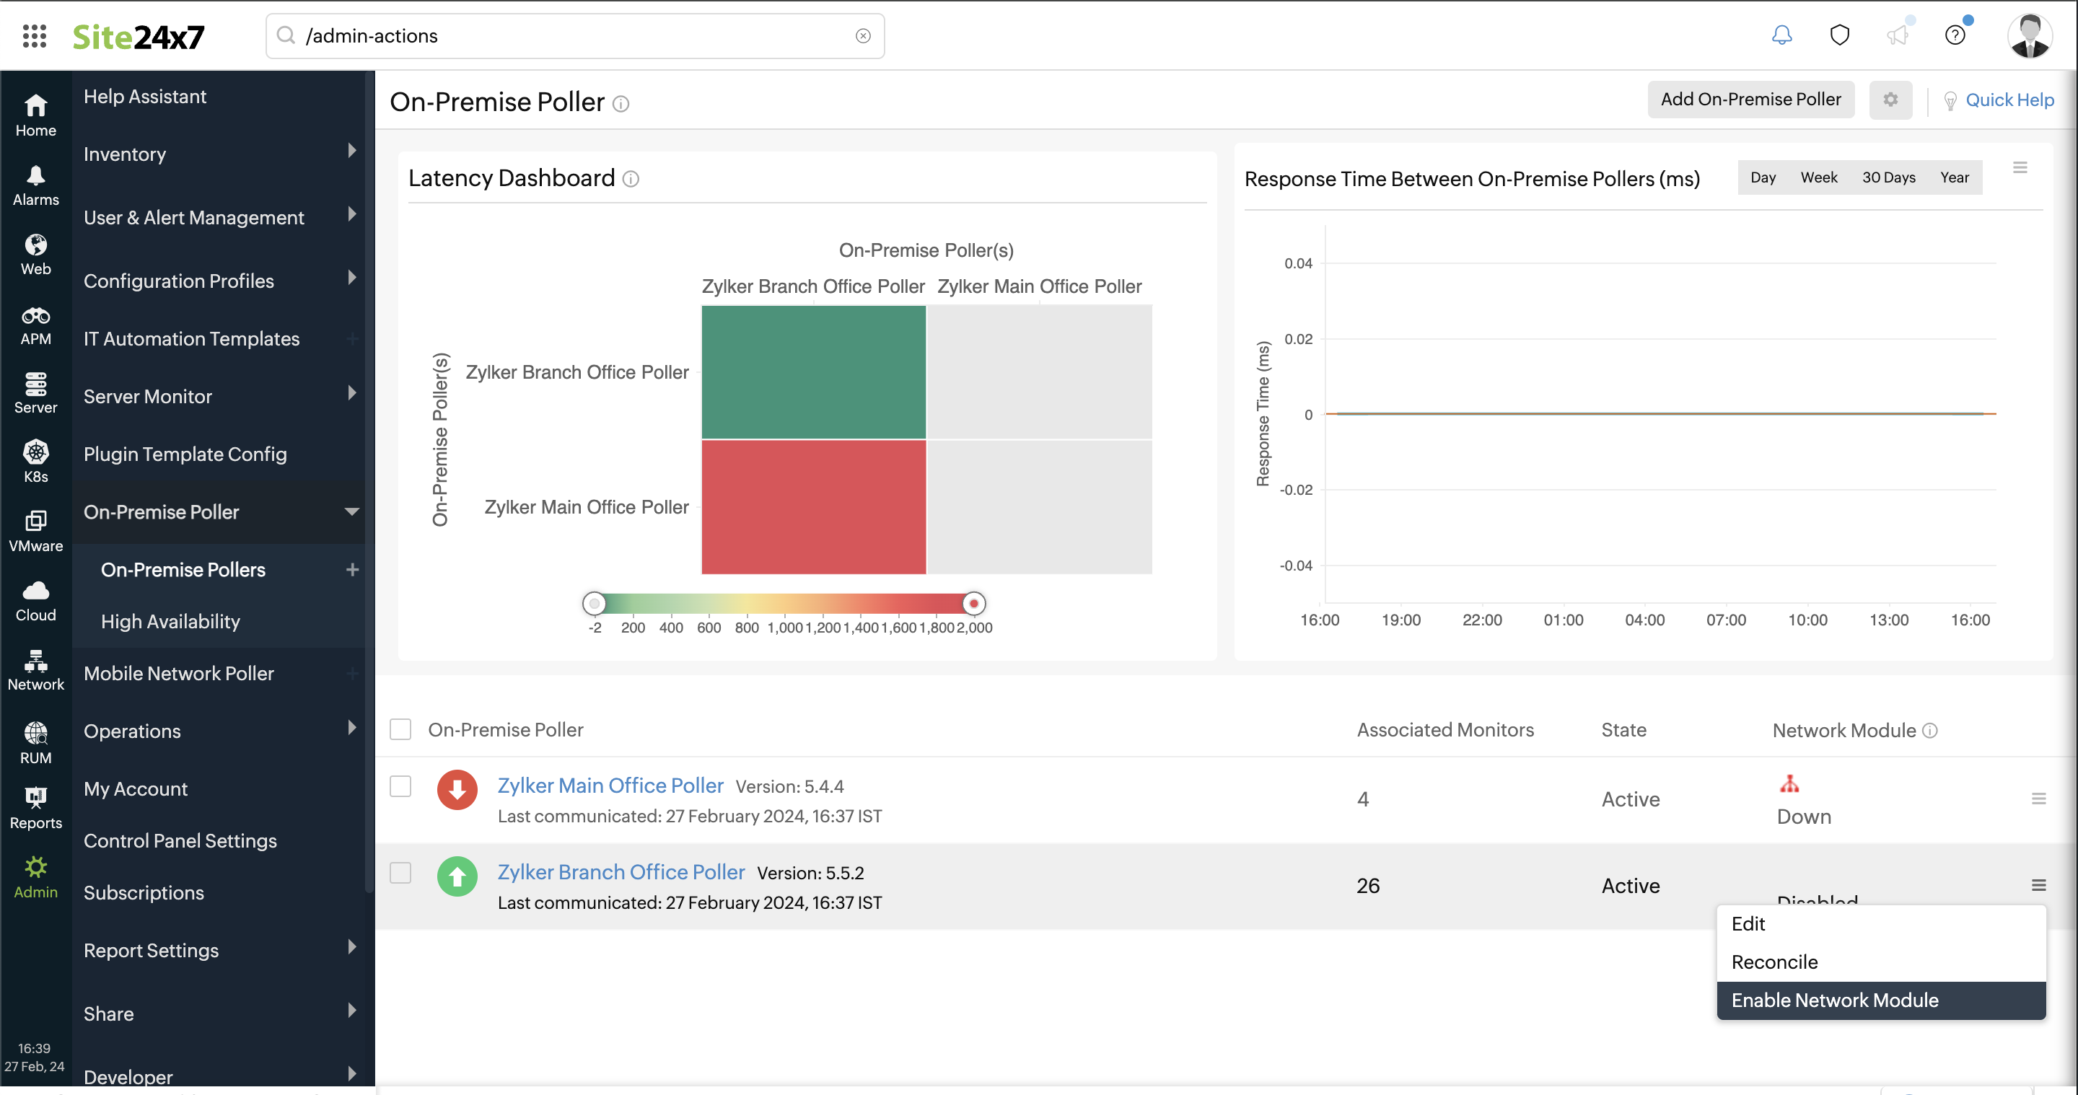Viewport: 2078px width, 1095px height.
Task: Click the announcements megaphone icon
Action: pyautogui.click(x=1898, y=35)
